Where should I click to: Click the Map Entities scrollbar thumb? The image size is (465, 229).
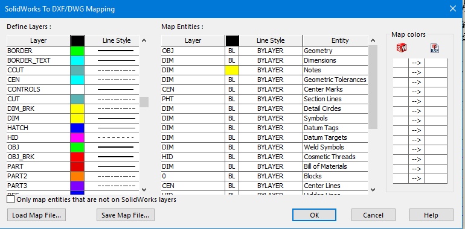[373, 87]
